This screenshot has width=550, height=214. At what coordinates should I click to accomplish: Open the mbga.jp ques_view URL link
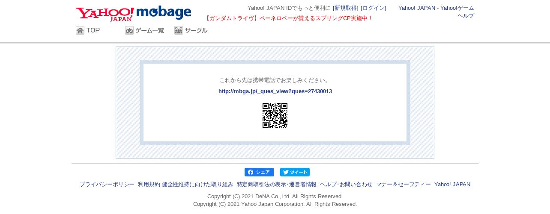tap(275, 91)
